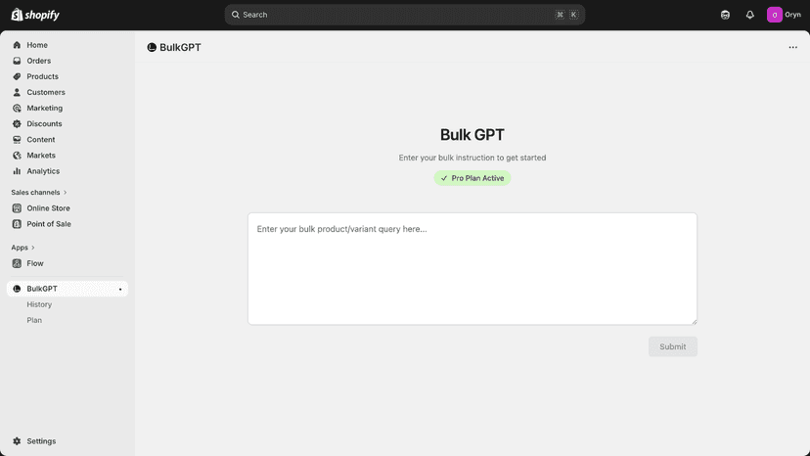Open the notifications bell icon

coord(749,15)
